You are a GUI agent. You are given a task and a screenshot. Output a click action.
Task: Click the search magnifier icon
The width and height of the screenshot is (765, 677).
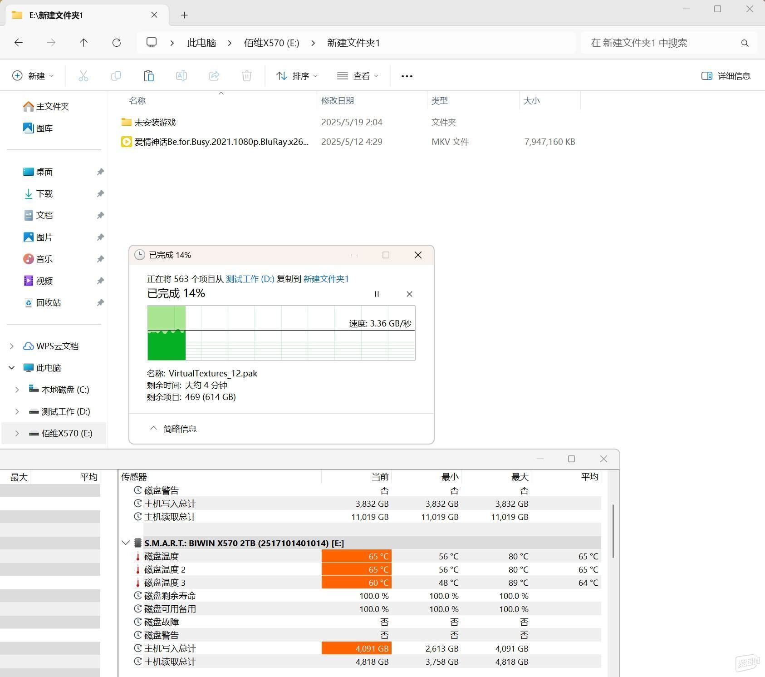tap(745, 43)
